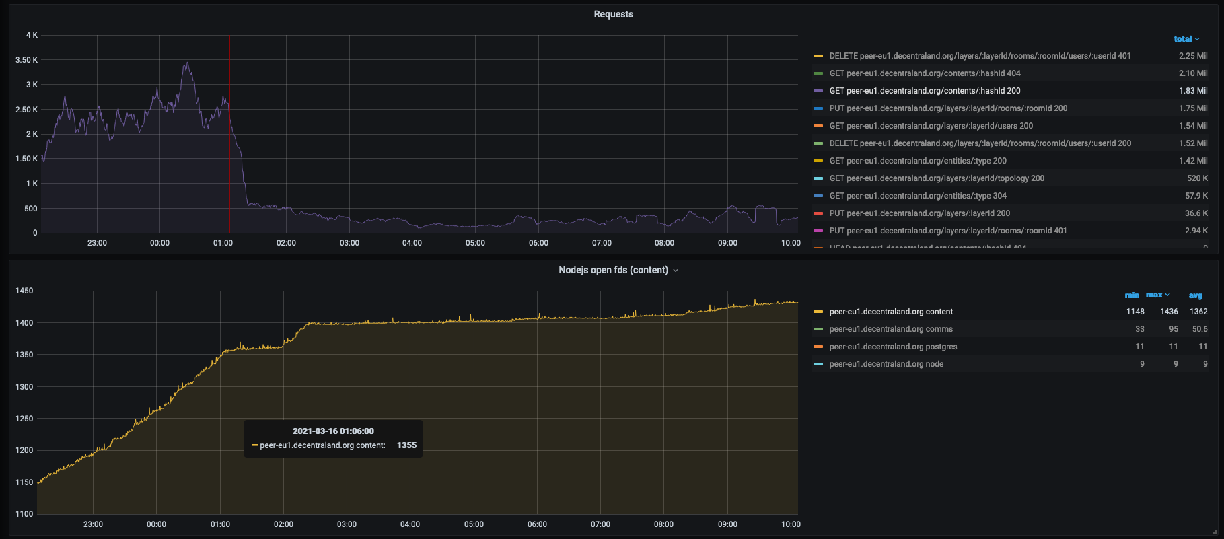The image size is (1224, 539).
Task: Click the 1.83 Mil total value
Action: tap(1193, 91)
